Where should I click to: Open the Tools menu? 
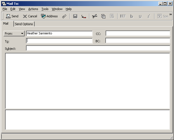click(45, 9)
